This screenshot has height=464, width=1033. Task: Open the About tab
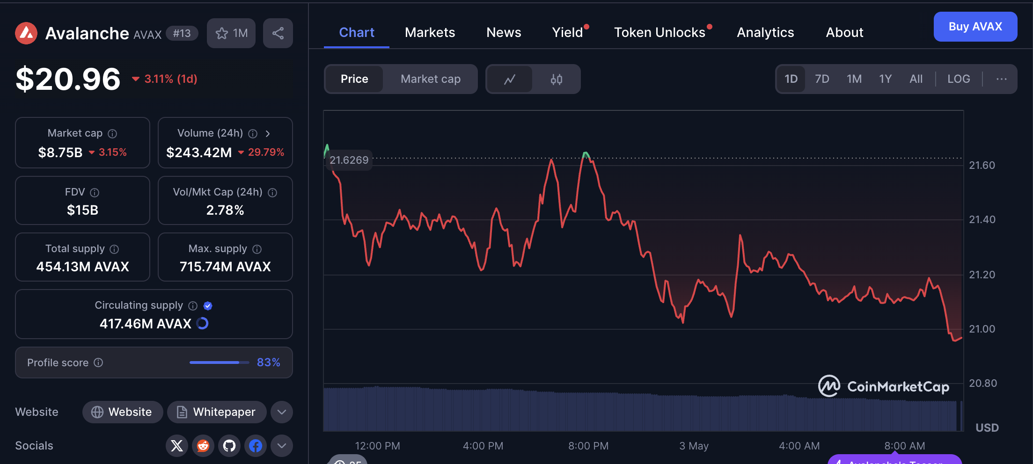(x=844, y=32)
